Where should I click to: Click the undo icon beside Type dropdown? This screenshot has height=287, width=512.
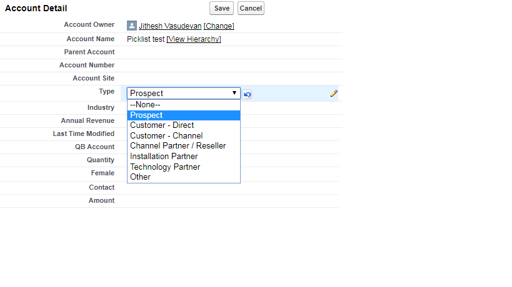pos(248,94)
